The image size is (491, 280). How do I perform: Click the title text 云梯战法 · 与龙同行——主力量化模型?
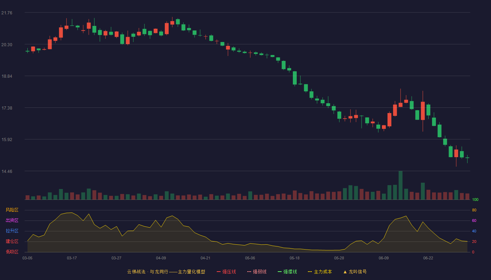(x=166, y=272)
